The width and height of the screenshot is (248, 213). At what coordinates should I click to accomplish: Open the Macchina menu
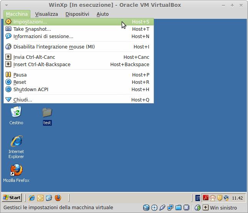tap(17, 14)
